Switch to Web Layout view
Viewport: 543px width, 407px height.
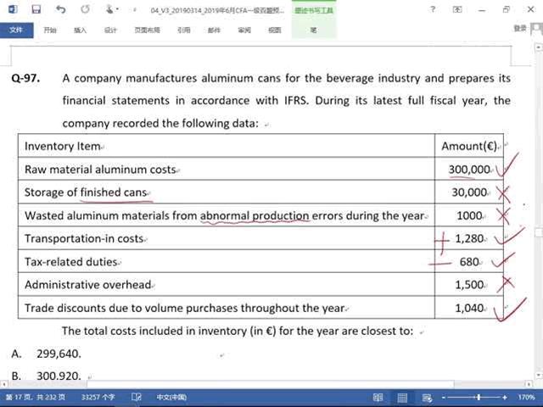[427, 398]
